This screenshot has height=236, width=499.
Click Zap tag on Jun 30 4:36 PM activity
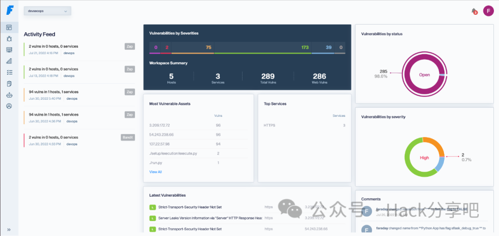129,115
